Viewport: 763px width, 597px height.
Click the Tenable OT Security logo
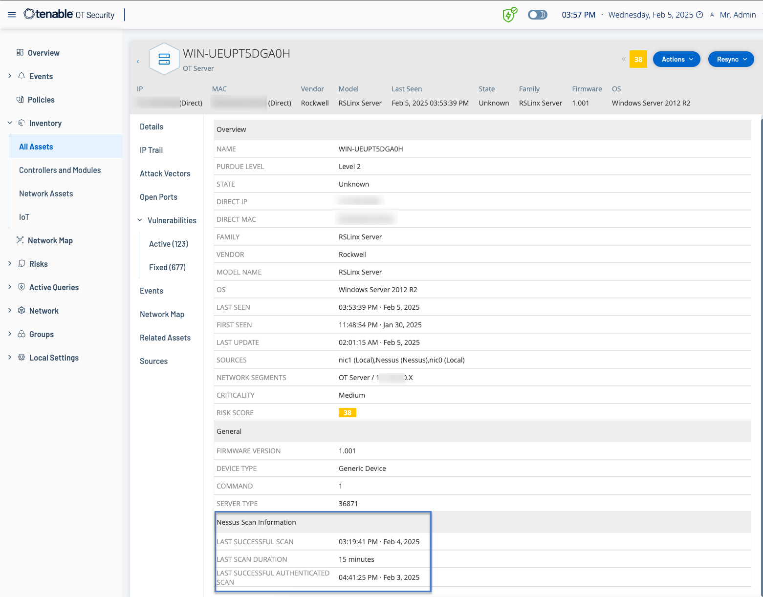tap(69, 15)
